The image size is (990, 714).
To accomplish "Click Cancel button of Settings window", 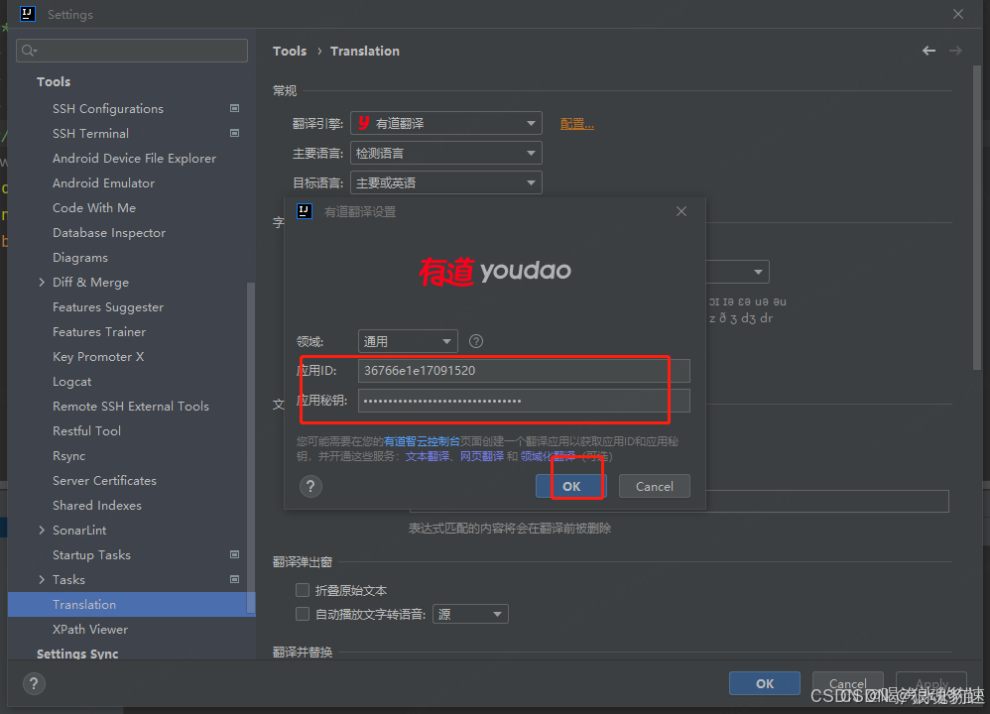I will [x=847, y=683].
